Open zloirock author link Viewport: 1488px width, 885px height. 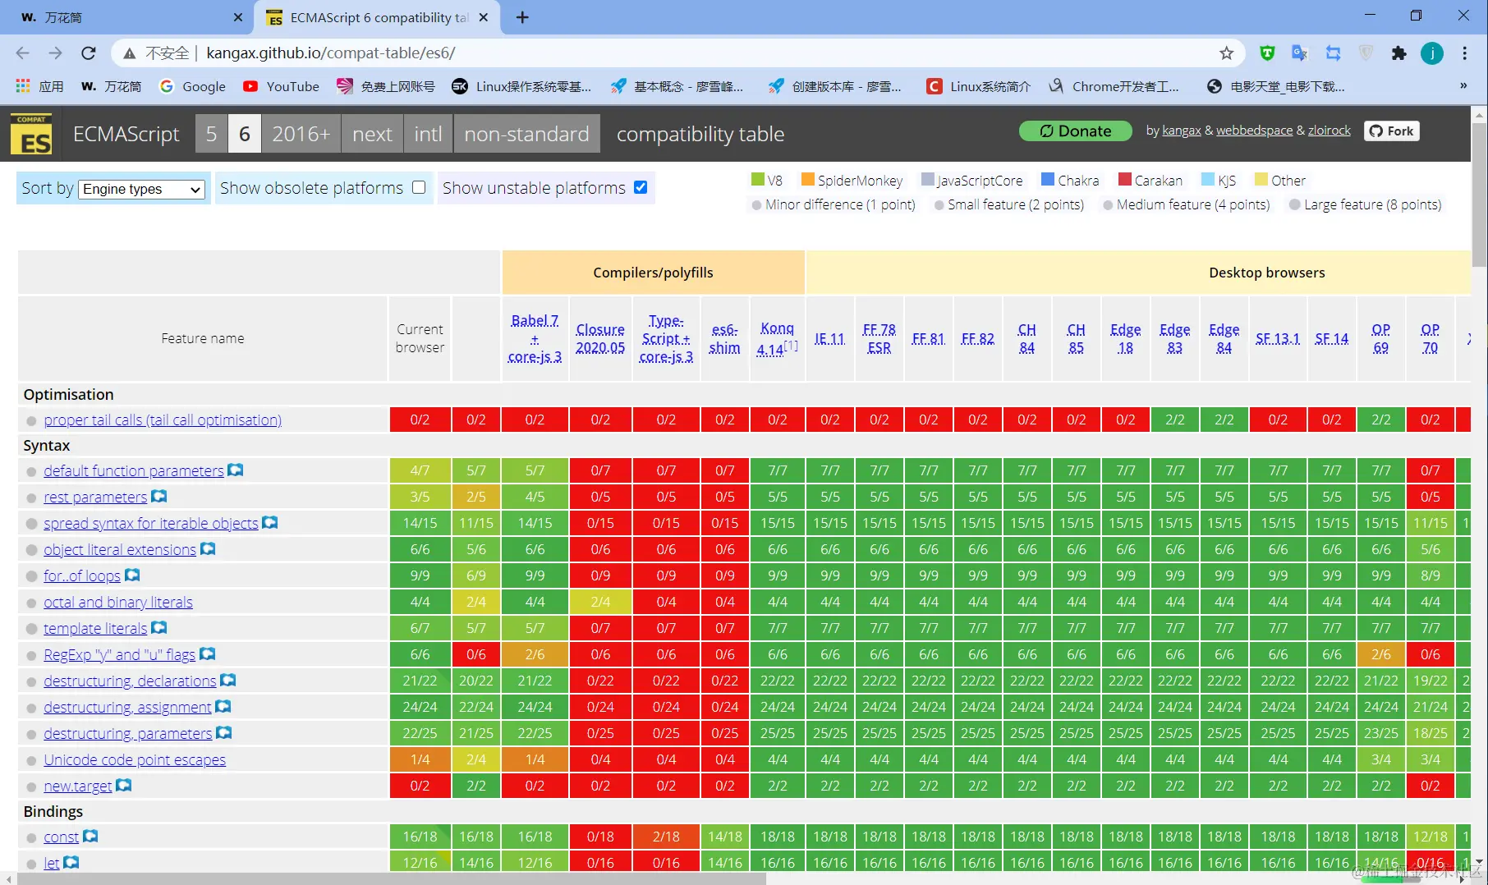pos(1330,131)
